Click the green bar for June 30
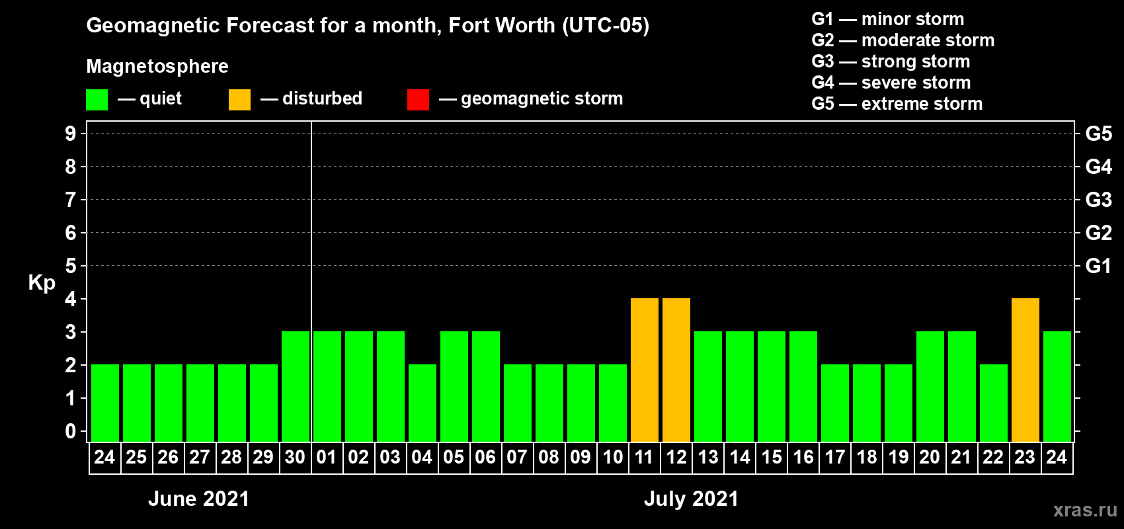1124x529 pixels. coord(296,387)
